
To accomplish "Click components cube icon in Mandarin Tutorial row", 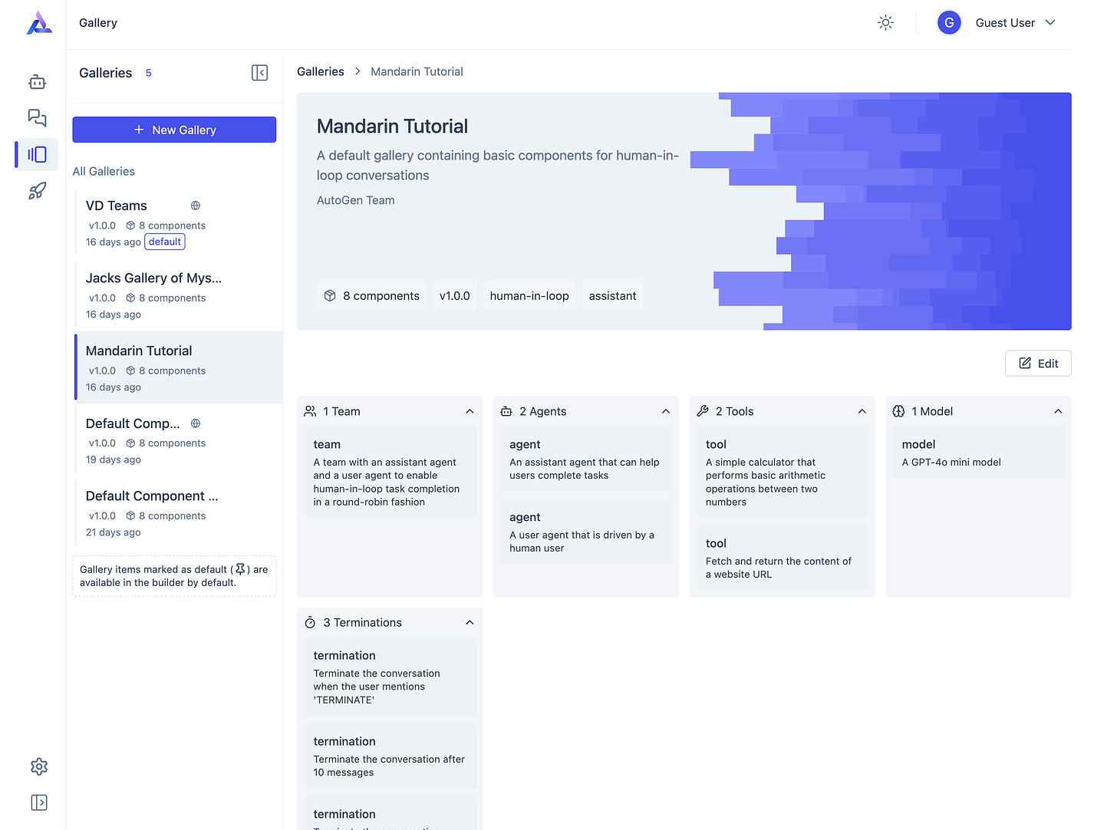I will pos(130,371).
